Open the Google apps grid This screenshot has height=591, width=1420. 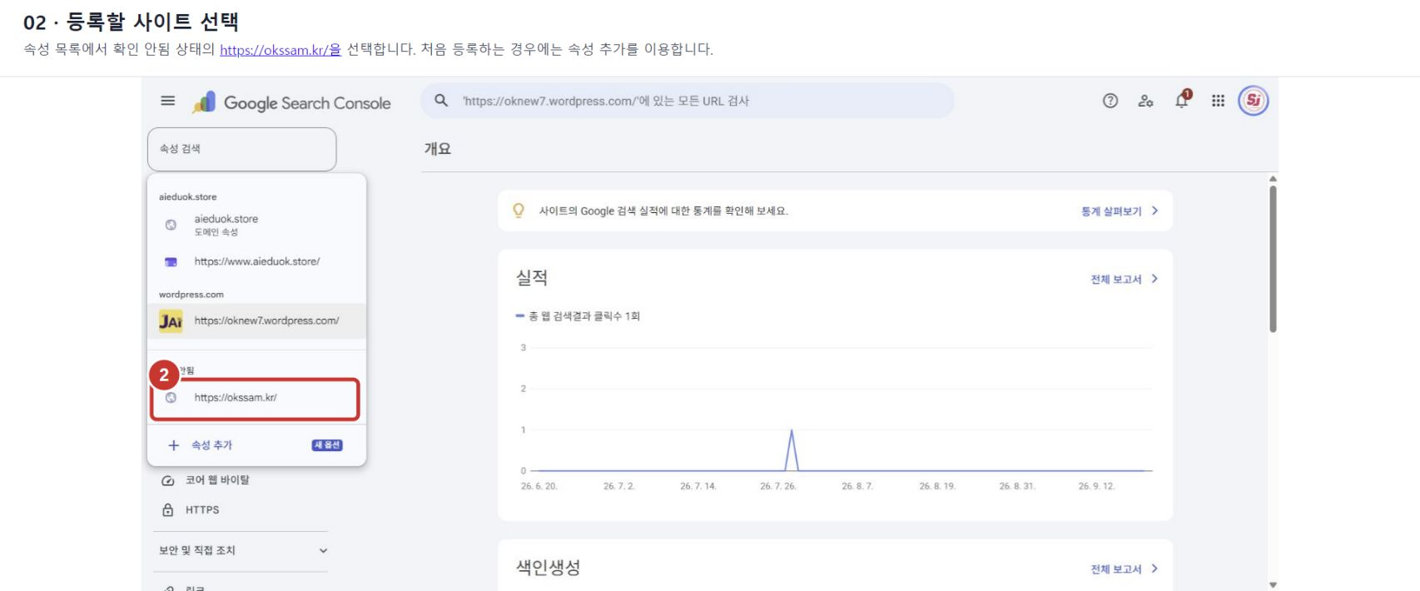point(1218,101)
